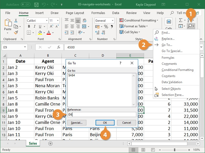
Task: Click the Reference input field
Action: (x=102, y=115)
